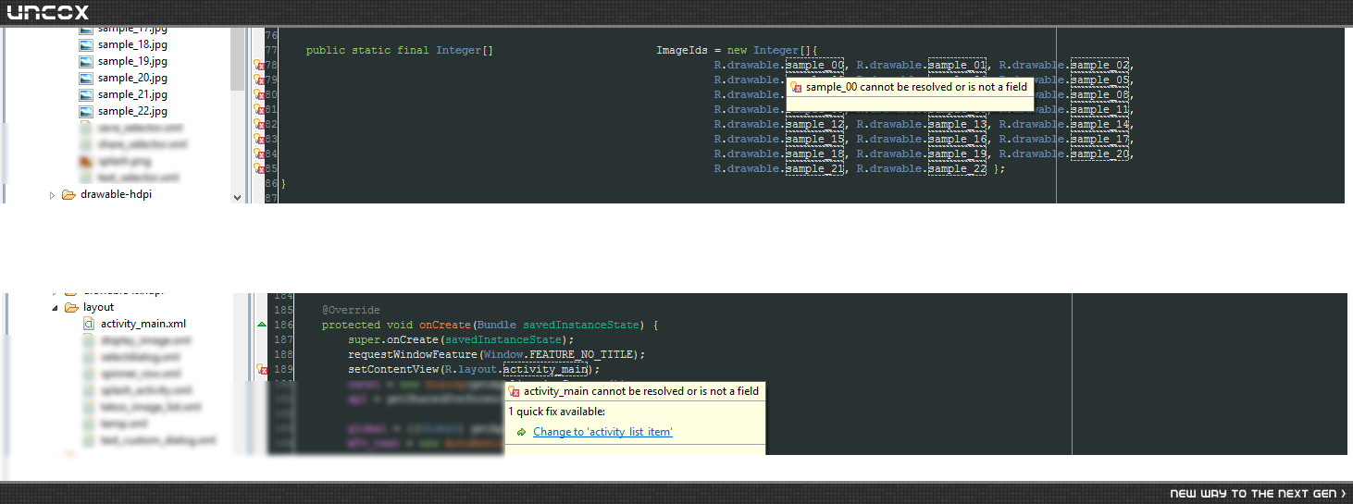This screenshot has width=1353, height=504.
Task: Apply quick fix Change to 'activity_list_item'
Action: tap(602, 432)
